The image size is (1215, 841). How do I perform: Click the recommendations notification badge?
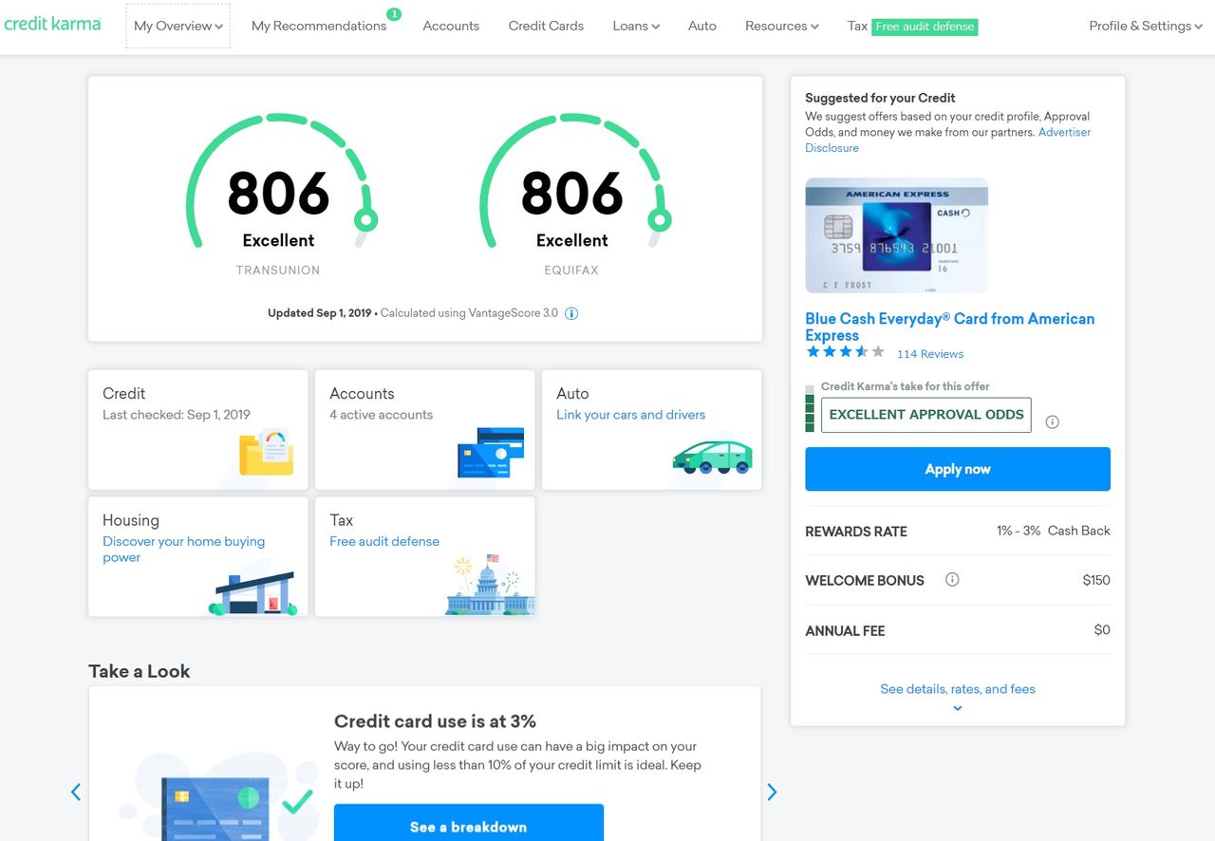[394, 14]
